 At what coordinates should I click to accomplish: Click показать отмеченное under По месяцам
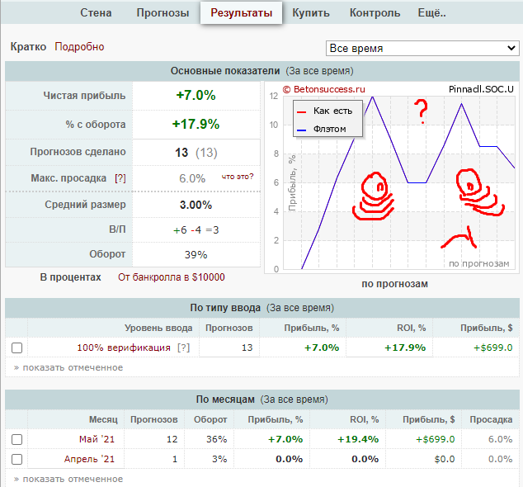click(68, 479)
